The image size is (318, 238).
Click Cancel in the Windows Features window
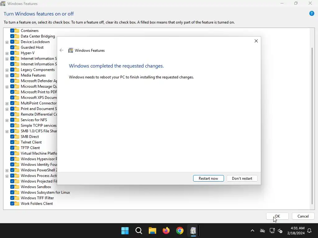[x=303, y=216]
